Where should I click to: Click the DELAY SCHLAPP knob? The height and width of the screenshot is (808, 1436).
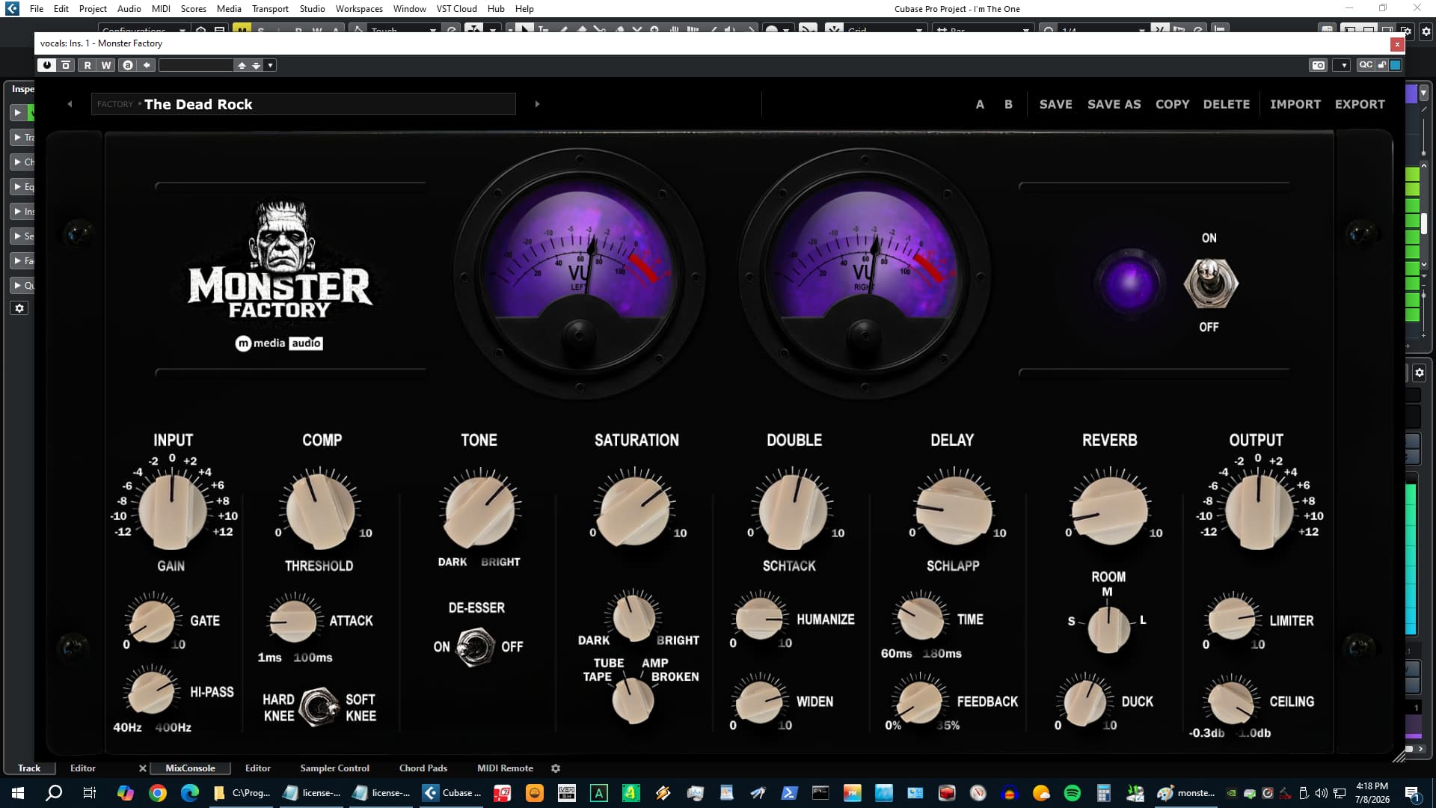tap(954, 510)
